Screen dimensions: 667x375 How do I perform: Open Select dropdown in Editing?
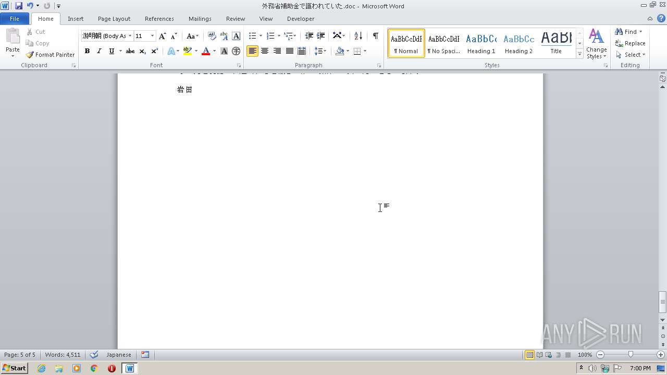tap(631, 55)
